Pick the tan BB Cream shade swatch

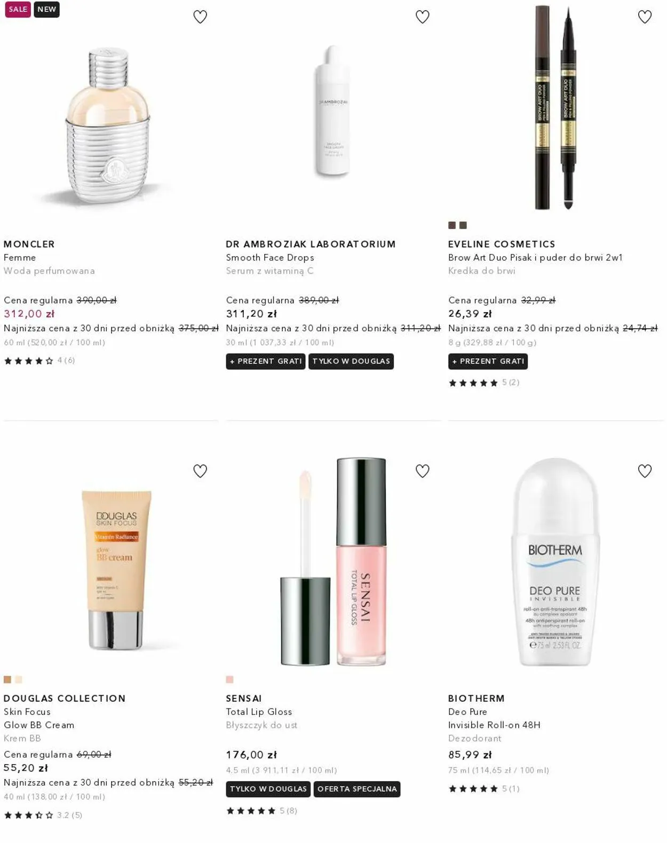(7, 679)
